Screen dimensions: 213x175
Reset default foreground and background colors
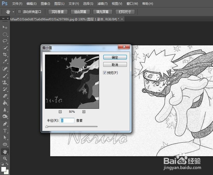[2, 164]
